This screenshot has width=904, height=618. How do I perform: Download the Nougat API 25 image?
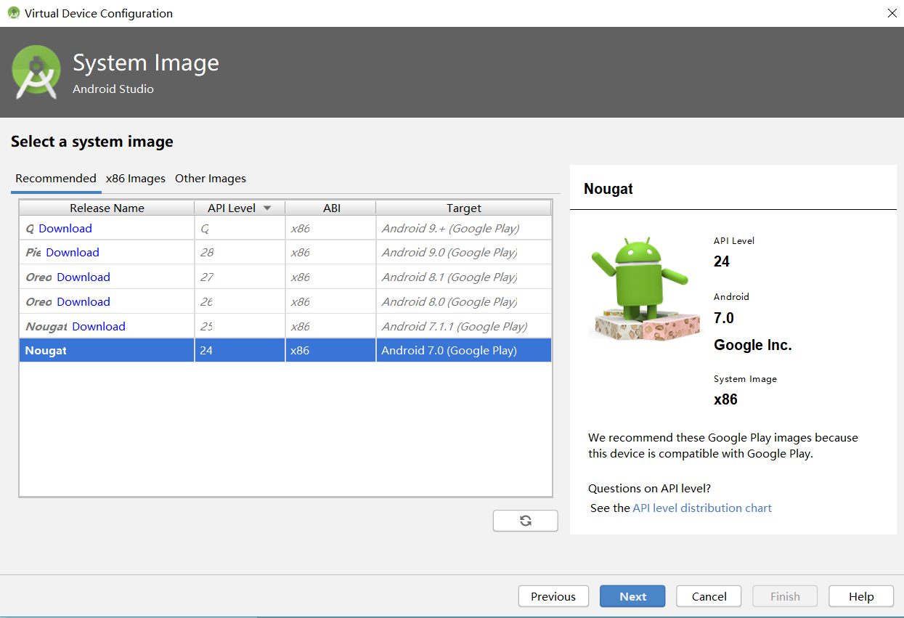click(99, 327)
